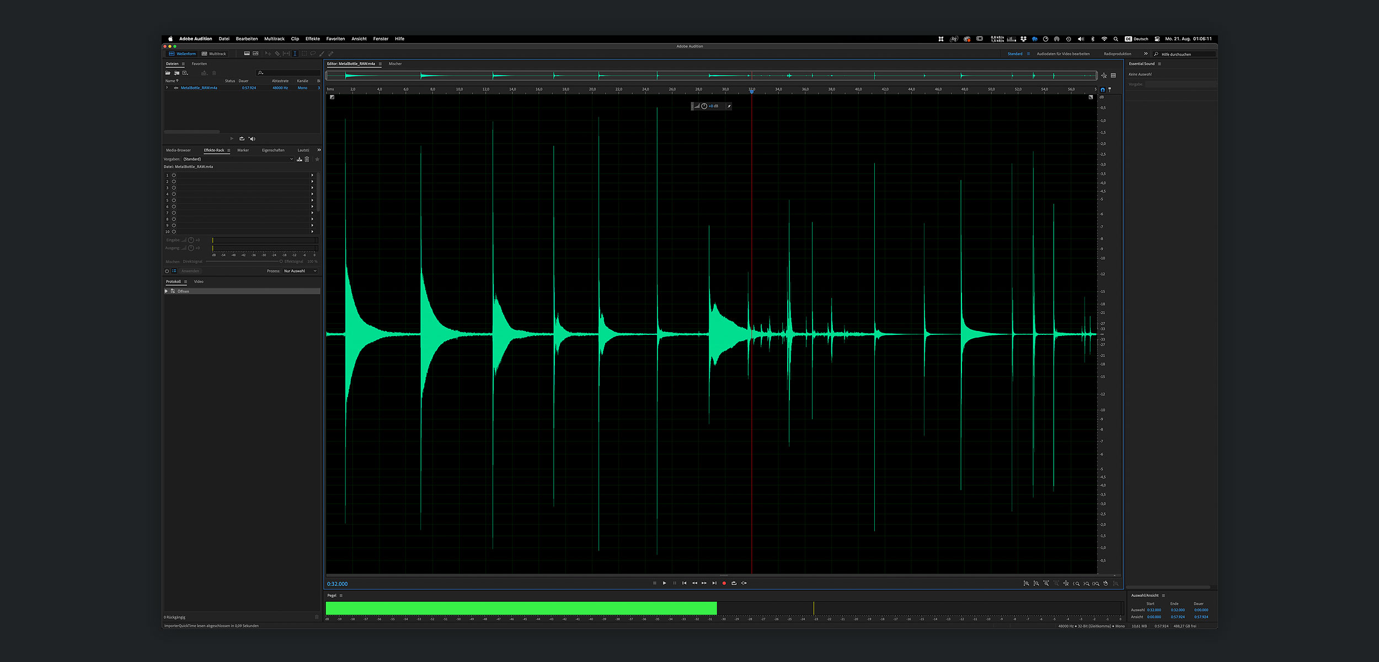The width and height of the screenshot is (1379, 662).
Task: Click the Hilfe durchsuchen search field
Action: pyautogui.click(x=1183, y=54)
